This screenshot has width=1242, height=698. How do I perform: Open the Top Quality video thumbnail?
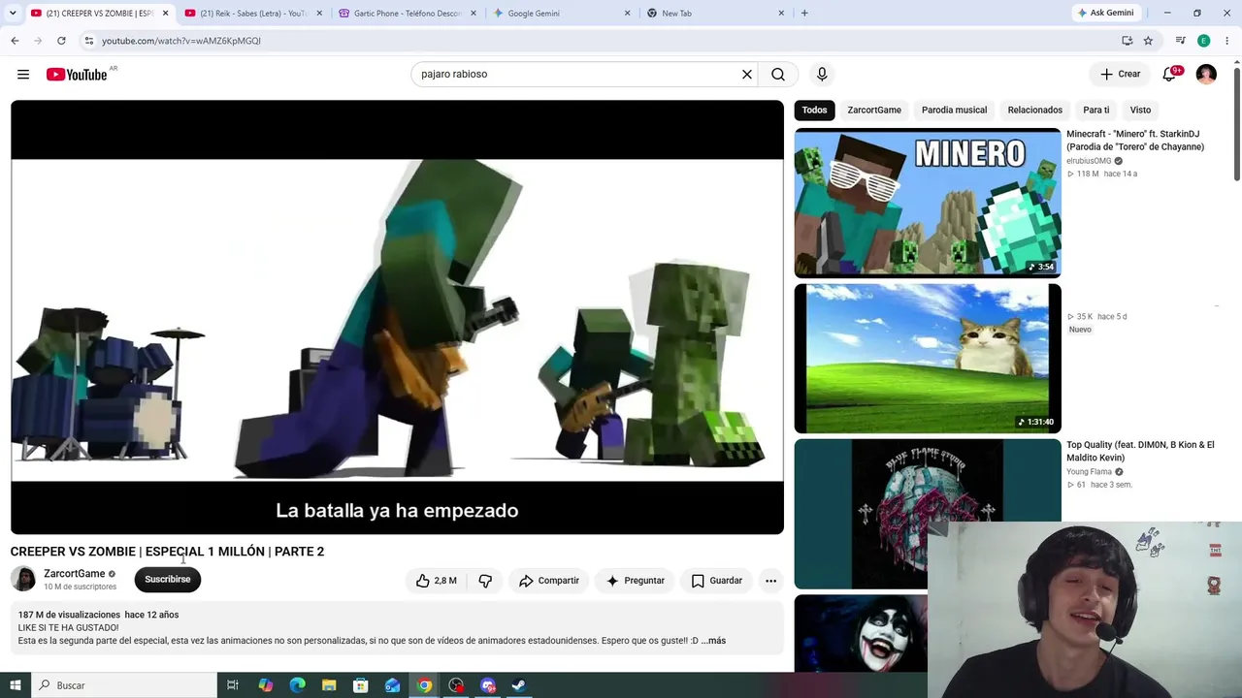[x=928, y=514]
